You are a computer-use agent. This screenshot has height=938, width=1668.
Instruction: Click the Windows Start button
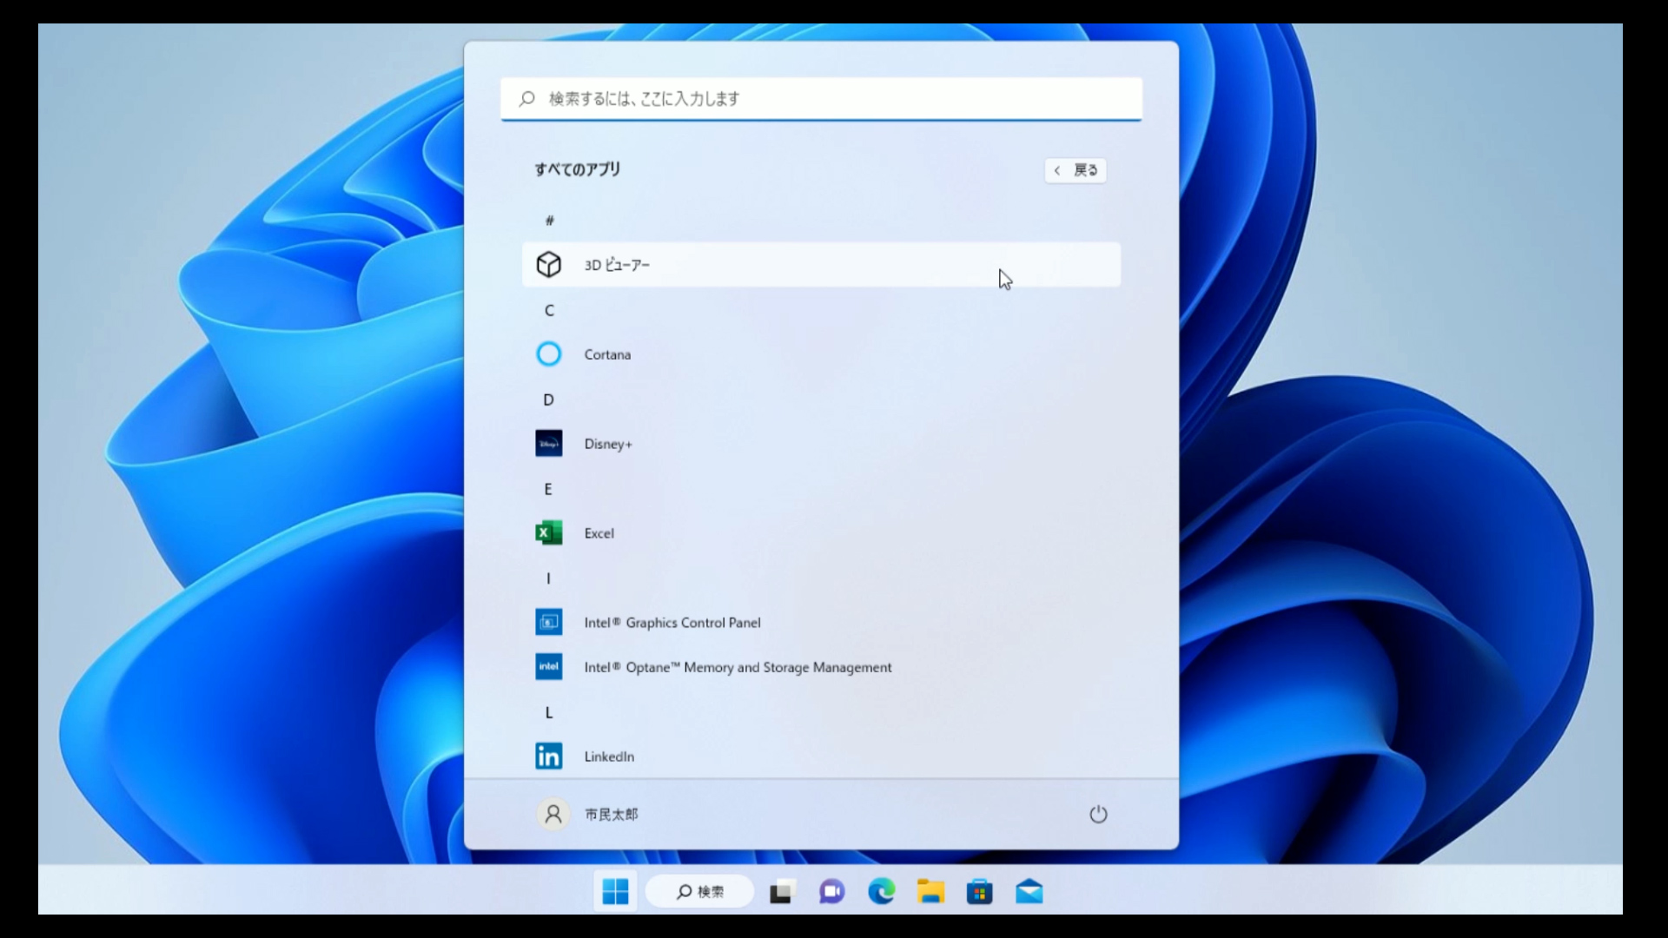615,892
